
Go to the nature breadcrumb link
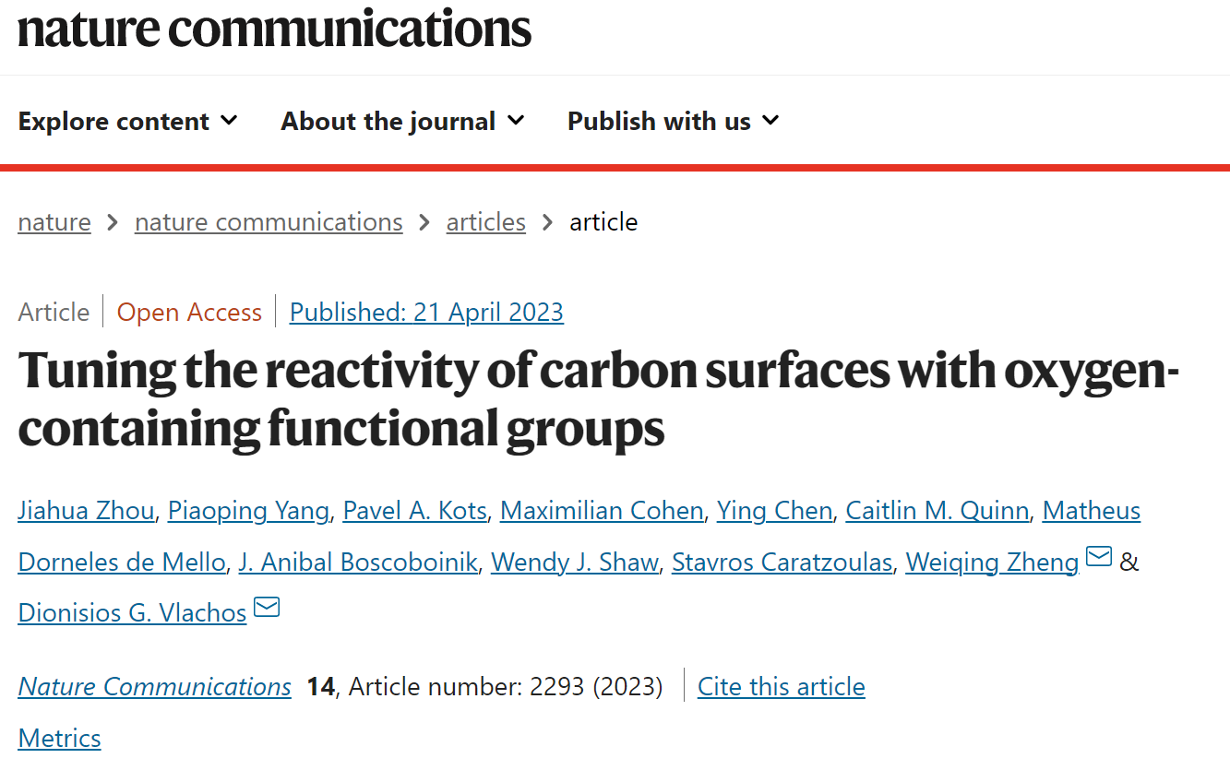[x=54, y=222]
